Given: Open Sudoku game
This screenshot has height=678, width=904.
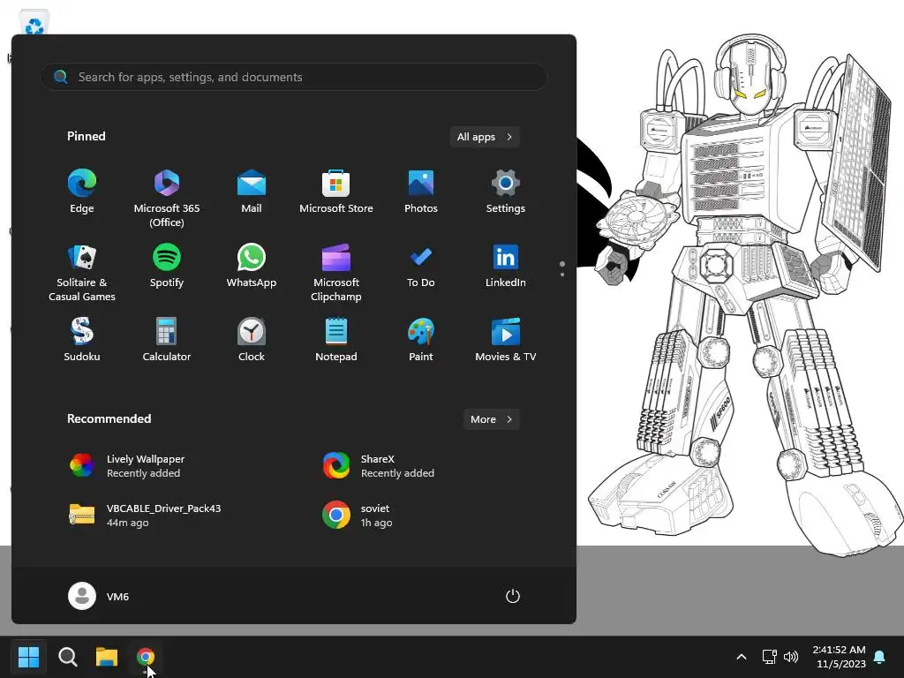Looking at the screenshot, I should pos(82,340).
